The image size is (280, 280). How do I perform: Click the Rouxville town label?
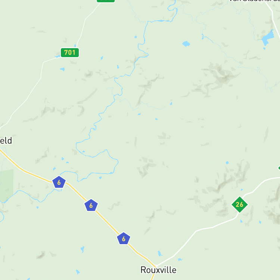(158, 270)
